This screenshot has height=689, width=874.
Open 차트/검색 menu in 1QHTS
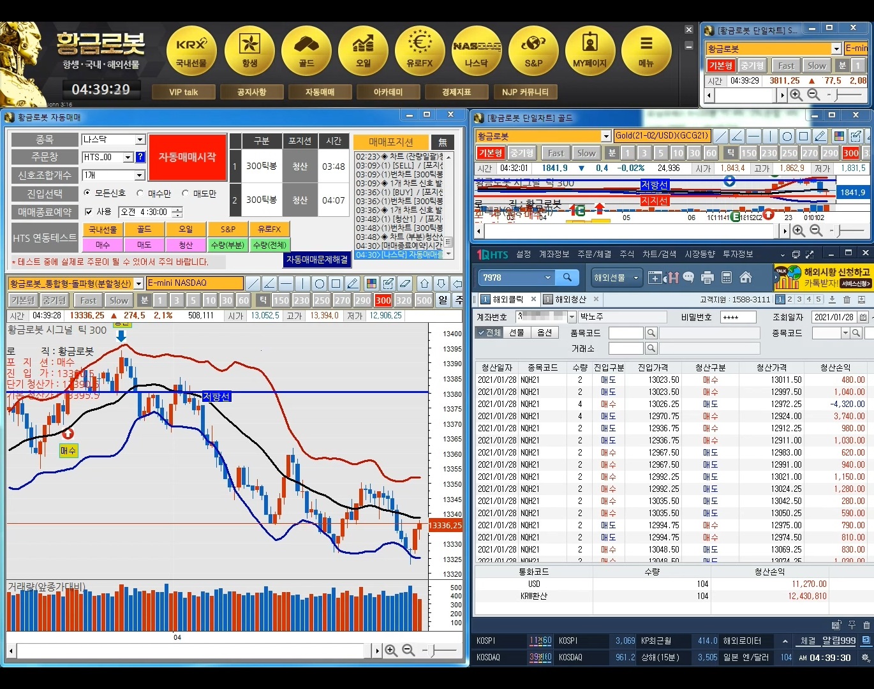click(x=659, y=254)
